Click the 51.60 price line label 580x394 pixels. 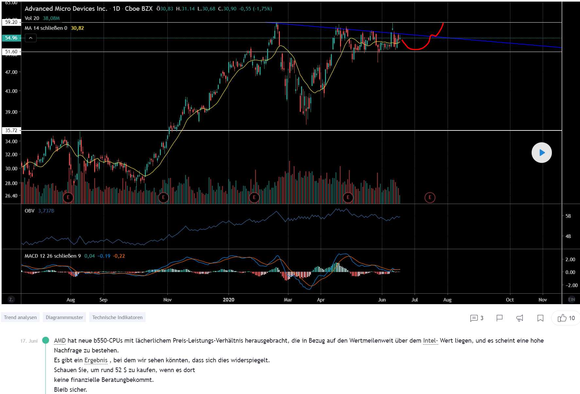pos(11,52)
